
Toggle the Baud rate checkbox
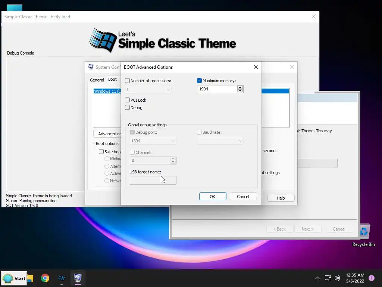click(x=199, y=132)
